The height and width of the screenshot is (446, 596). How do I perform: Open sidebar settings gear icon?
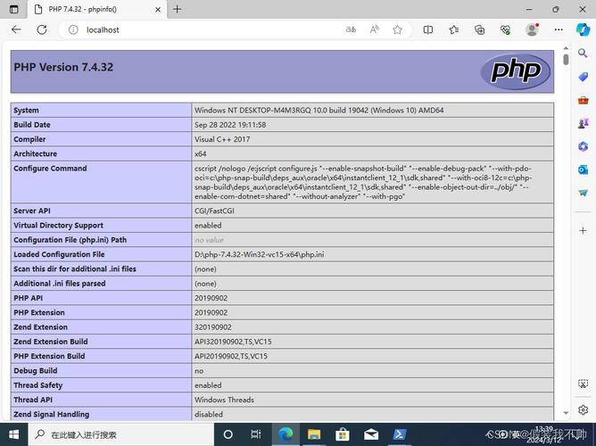click(x=583, y=410)
